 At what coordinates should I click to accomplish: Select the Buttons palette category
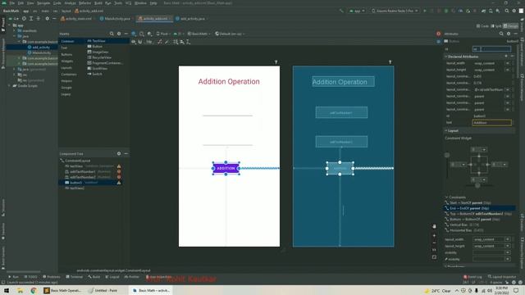coord(66,55)
